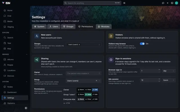Set Group "users" permission to Edit
Screen dimensions: 180x112
(x=95, y=95)
